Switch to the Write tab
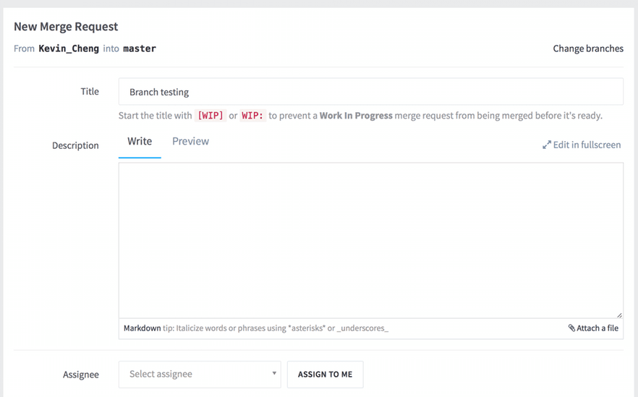The height and width of the screenshot is (397, 638). (140, 142)
